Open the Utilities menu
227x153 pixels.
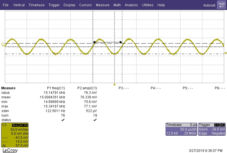(148, 5)
